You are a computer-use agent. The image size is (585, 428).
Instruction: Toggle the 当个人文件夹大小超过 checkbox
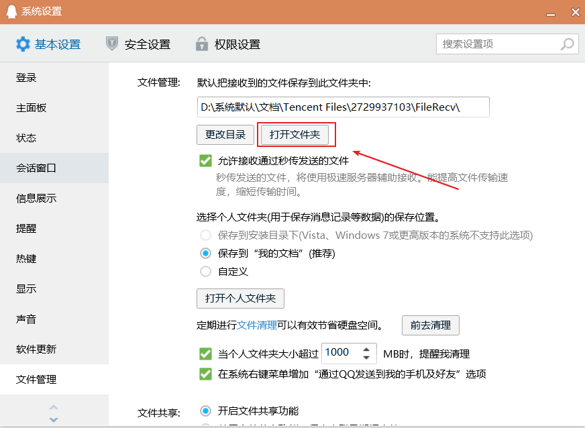point(205,354)
